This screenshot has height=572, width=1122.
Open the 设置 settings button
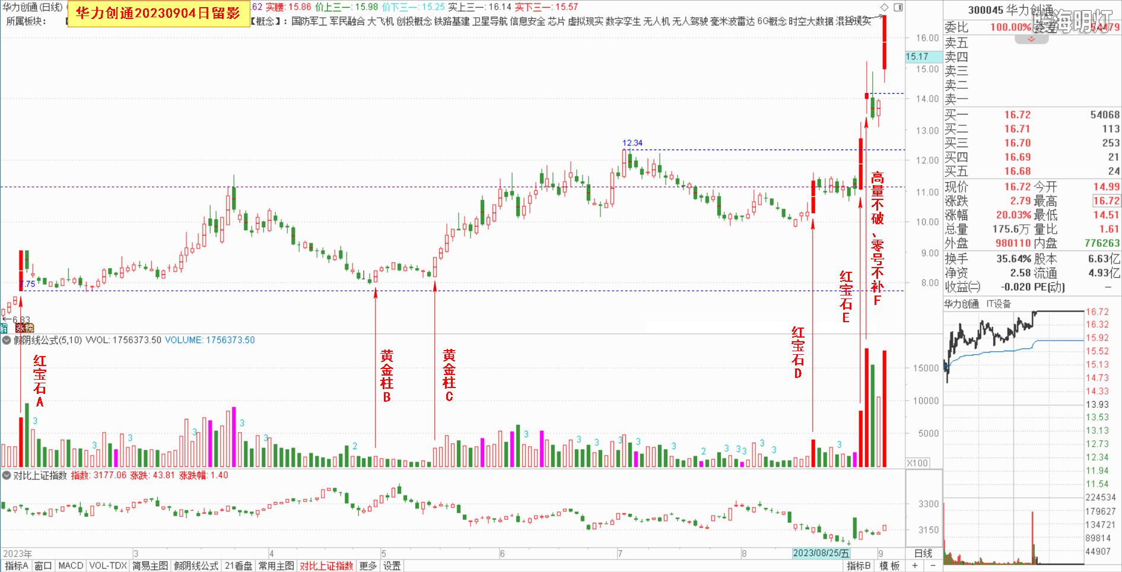tap(392, 566)
